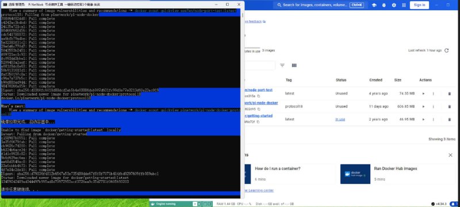Open the column display options icon
Screen dimensions: 460x207
click(x=294, y=65)
